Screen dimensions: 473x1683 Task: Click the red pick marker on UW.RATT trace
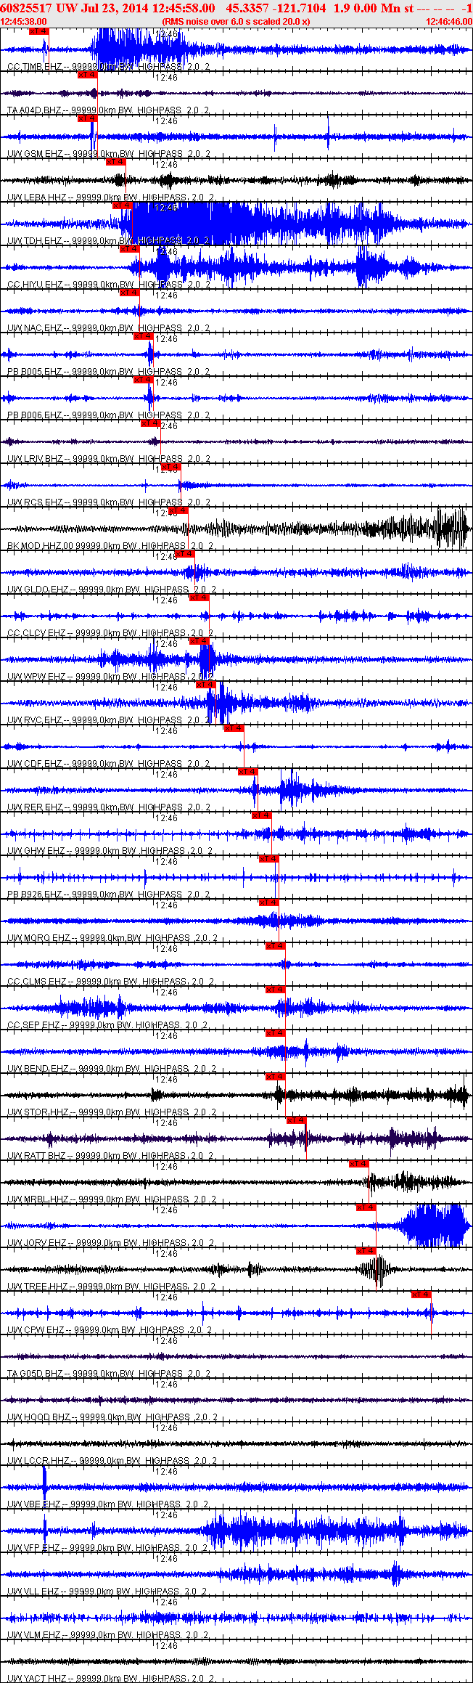(297, 1120)
